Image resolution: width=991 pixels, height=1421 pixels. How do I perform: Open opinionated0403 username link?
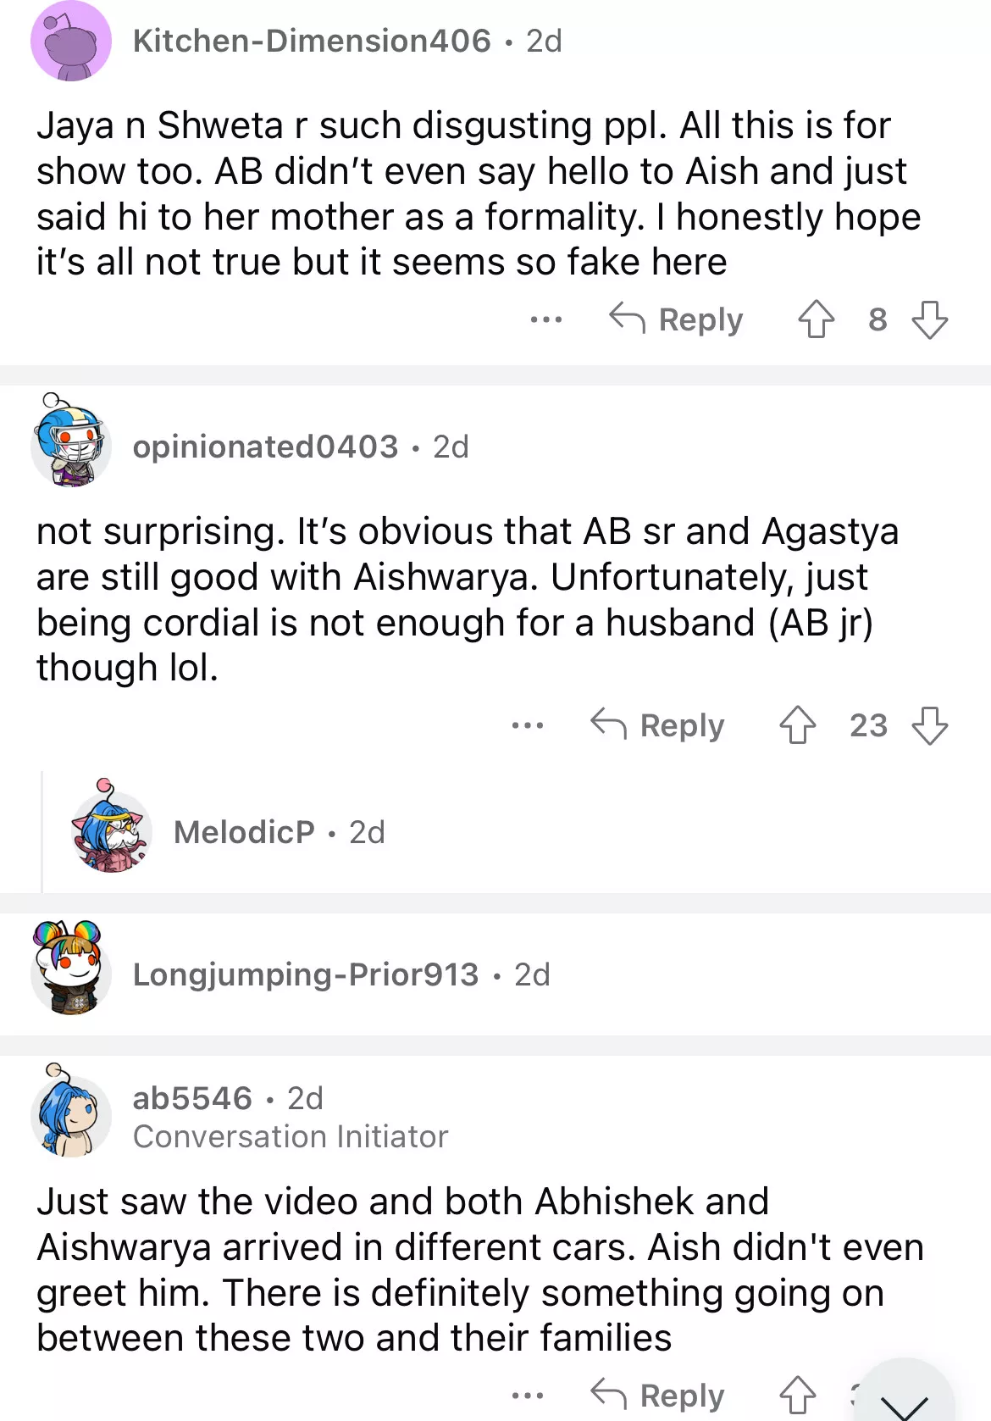coord(265,447)
